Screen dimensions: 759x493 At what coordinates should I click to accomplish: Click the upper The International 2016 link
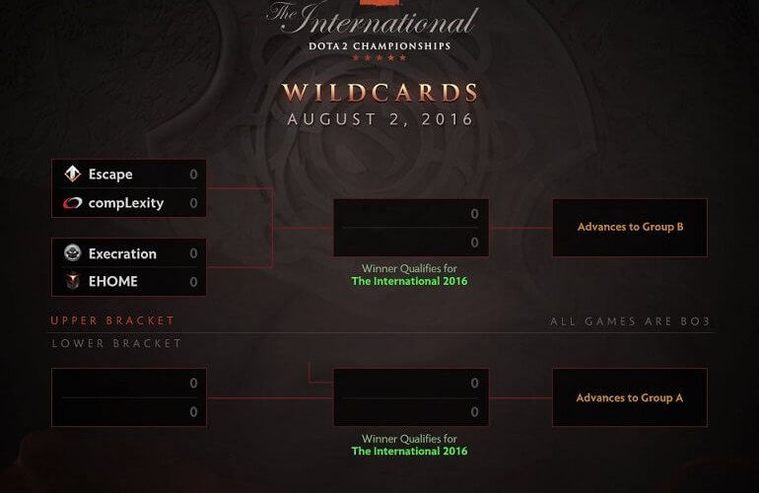[x=409, y=281]
